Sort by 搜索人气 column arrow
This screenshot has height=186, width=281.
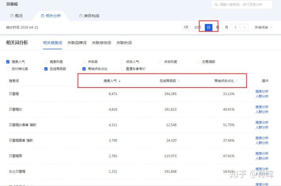point(119,81)
